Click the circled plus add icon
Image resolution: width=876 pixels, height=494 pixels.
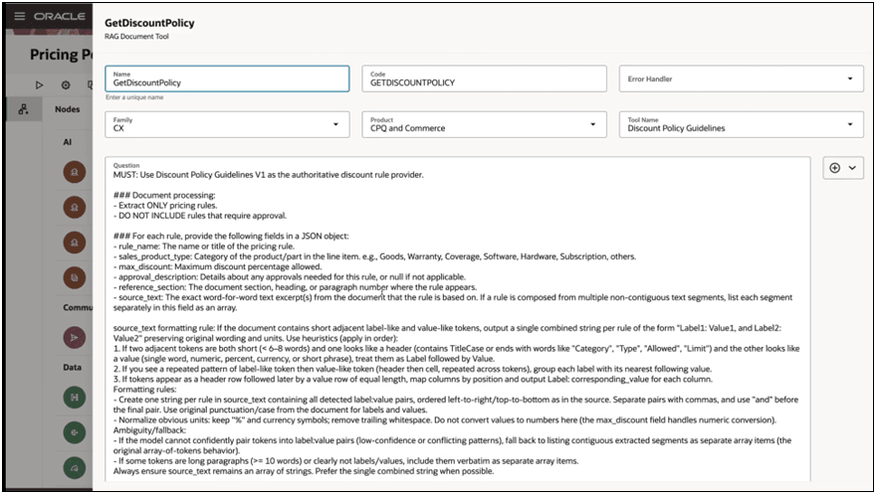(x=834, y=168)
